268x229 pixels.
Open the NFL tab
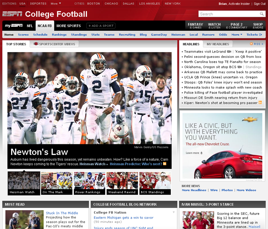30,26
